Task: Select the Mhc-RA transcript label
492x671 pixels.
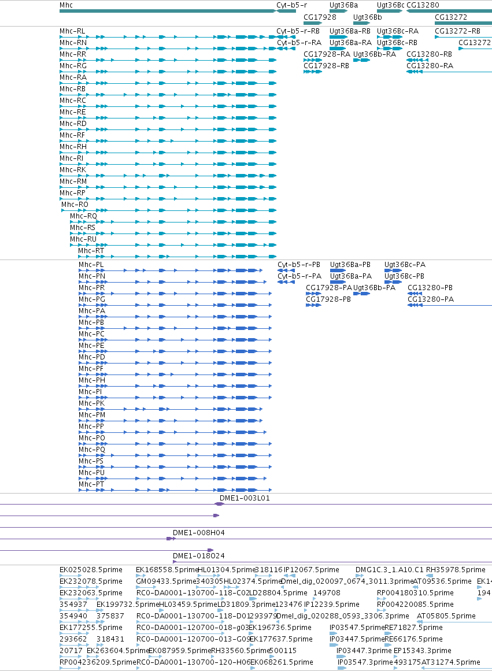Action: (73, 77)
